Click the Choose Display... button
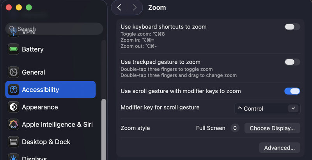 [x=272, y=128]
